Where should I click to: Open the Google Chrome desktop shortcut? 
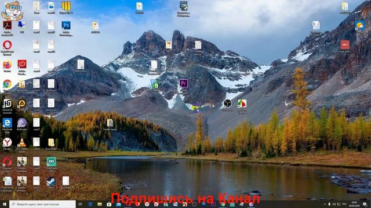tap(7, 84)
